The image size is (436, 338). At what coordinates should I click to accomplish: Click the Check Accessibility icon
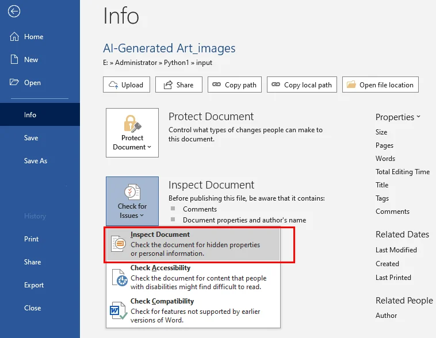118,277
